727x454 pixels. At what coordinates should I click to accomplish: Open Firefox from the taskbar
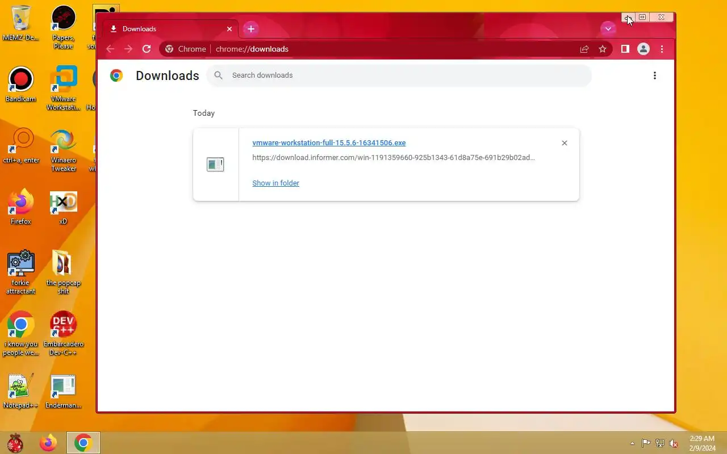point(48,443)
